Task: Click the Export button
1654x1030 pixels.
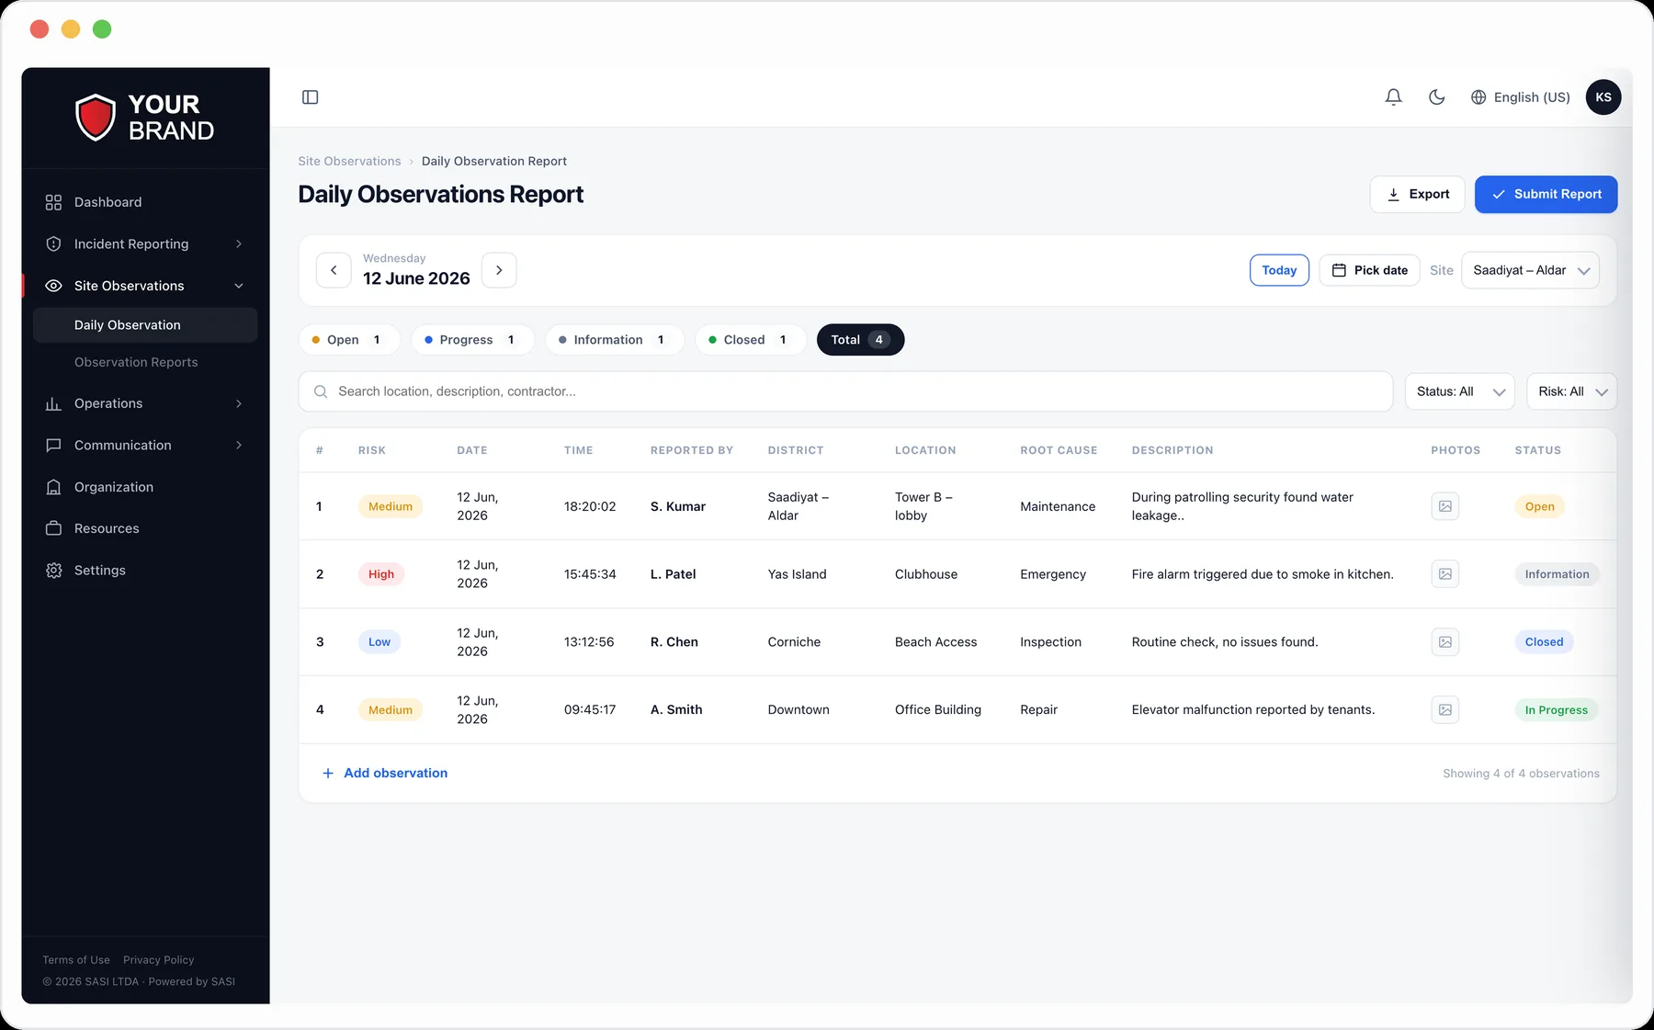Action: [x=1417, y=195]
